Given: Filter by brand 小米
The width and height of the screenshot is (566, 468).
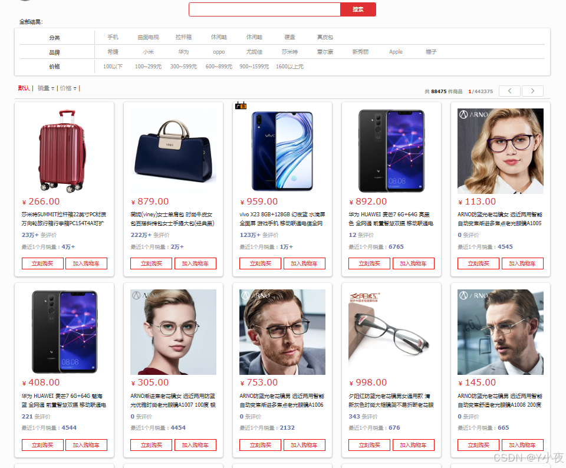Looking at the screenshot, I should click(148, 52).
